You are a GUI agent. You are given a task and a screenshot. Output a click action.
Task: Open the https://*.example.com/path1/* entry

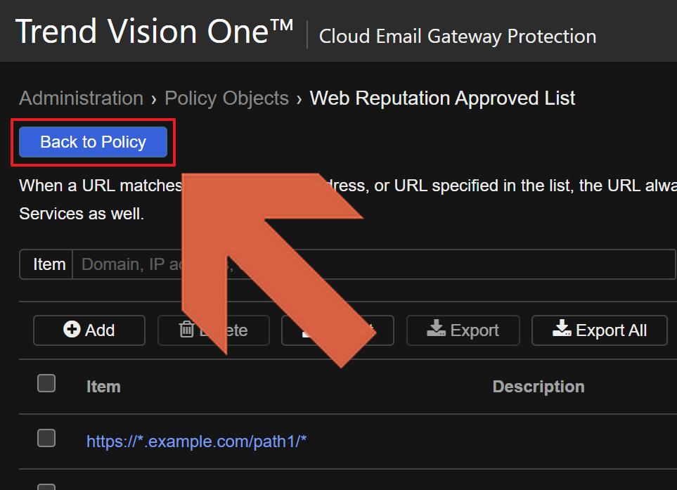pyautogui.click(x=196, y=441)
